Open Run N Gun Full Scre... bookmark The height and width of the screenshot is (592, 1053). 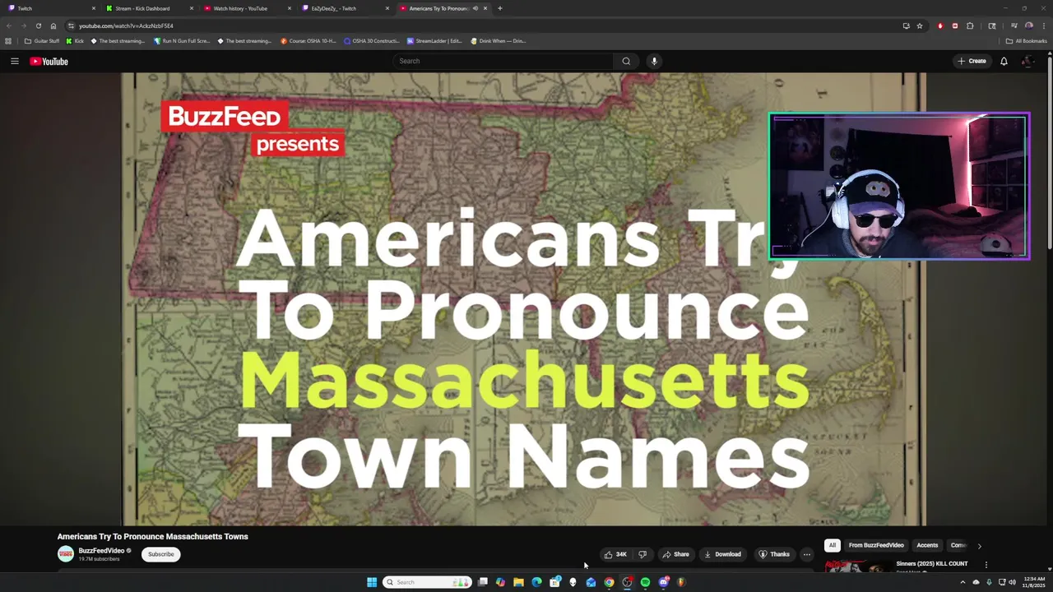182,40
